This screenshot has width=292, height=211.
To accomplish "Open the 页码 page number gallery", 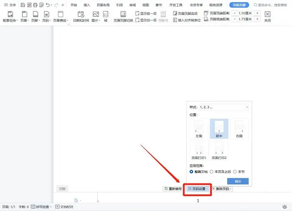I will (46, 17).
